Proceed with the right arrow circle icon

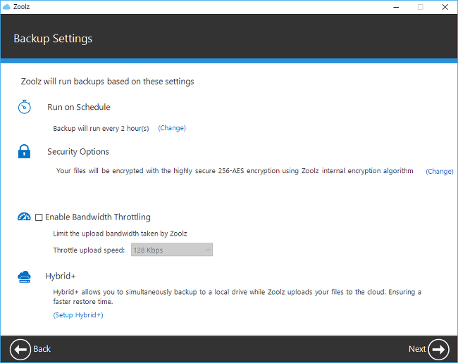438,350
